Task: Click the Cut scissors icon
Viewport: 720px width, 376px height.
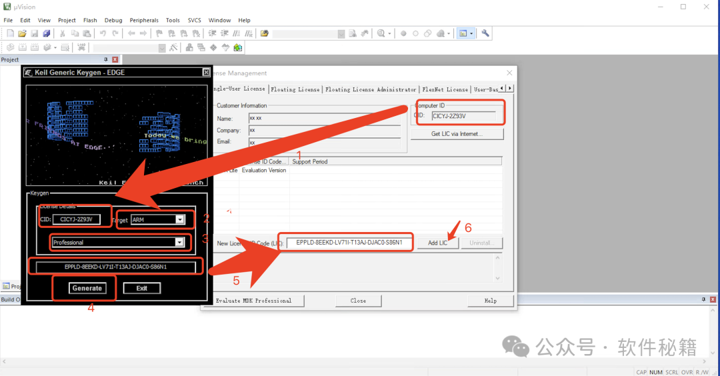Action: [x=63, y=33]
